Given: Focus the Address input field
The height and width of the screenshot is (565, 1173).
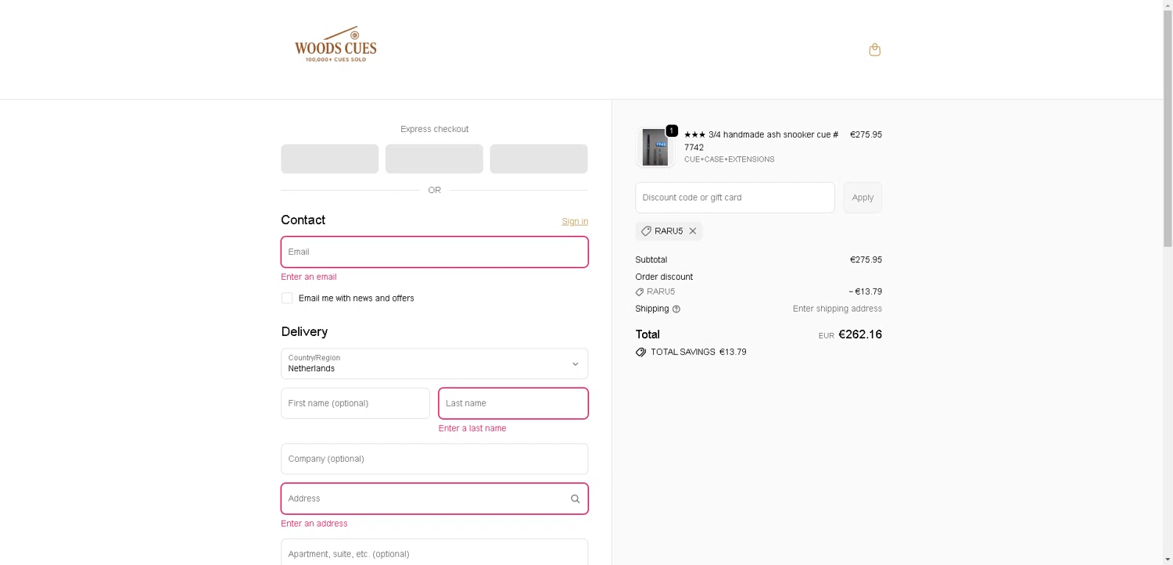Looking at the screenshot, I should click(435, 499).
